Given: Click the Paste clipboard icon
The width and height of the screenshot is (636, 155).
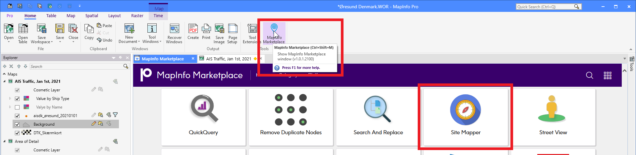Looking at the screenshot, I should (99, 25).
